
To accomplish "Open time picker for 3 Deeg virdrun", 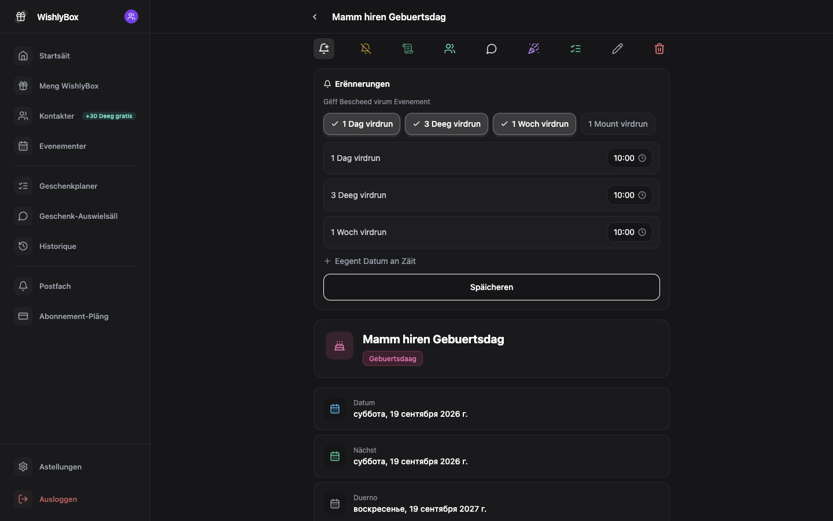I will click(x=629, y=195).
